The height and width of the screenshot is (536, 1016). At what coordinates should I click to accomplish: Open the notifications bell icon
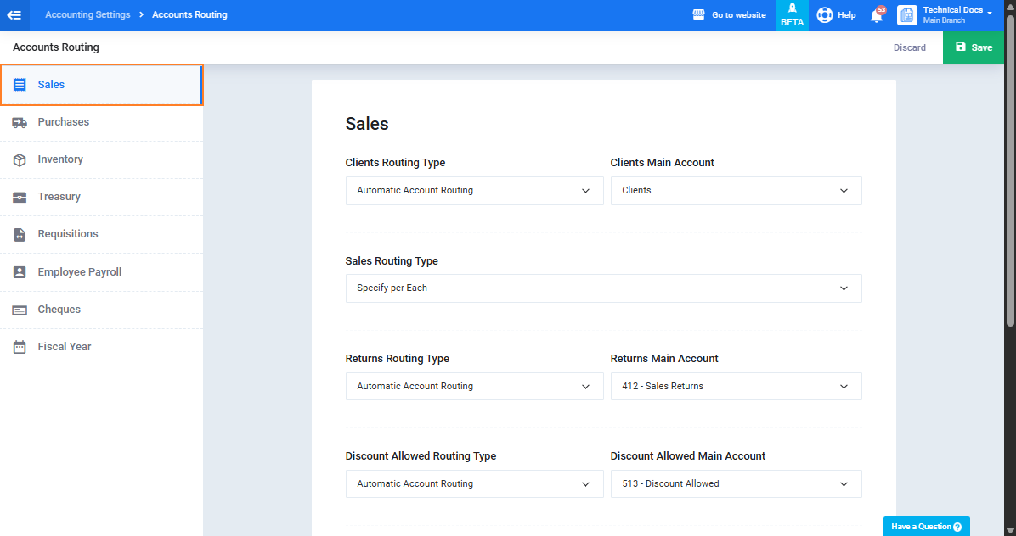click(877, 15)
